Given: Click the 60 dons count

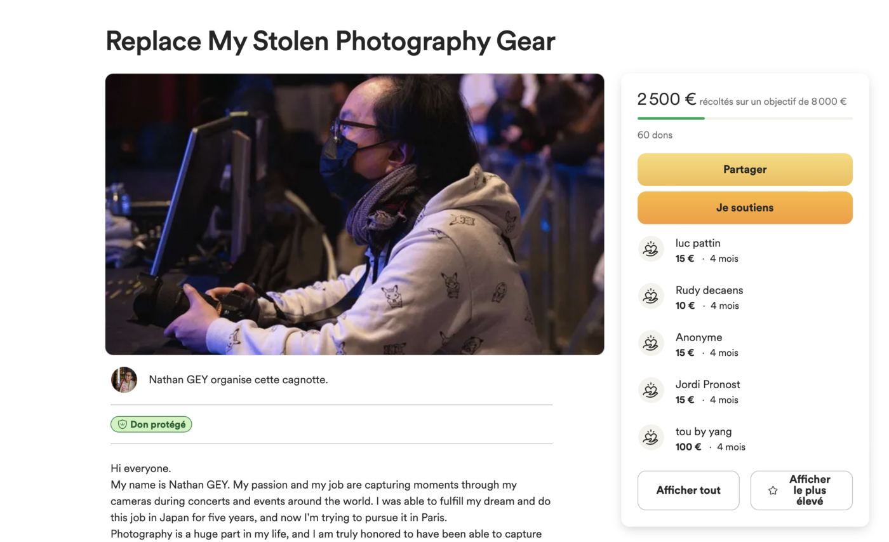Looking at the screenshot, I should (x=655, y=135).
